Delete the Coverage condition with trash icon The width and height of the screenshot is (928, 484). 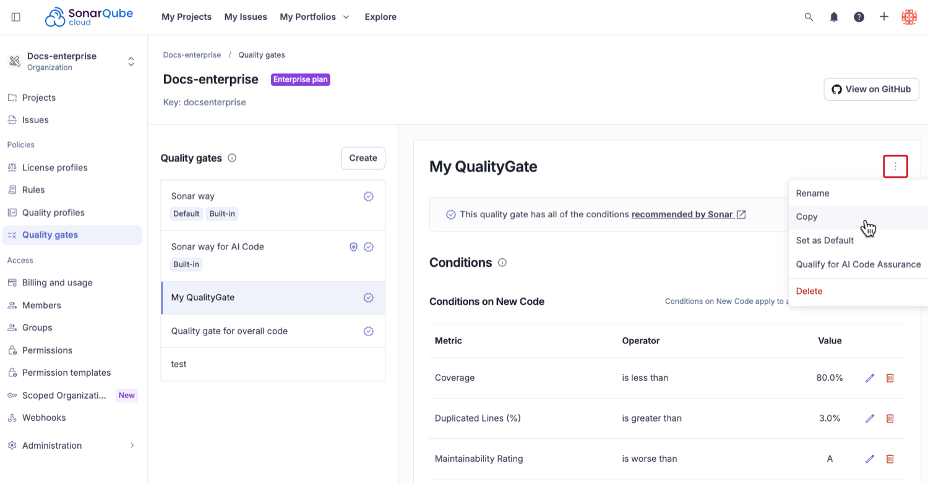[x=890, y=378]
